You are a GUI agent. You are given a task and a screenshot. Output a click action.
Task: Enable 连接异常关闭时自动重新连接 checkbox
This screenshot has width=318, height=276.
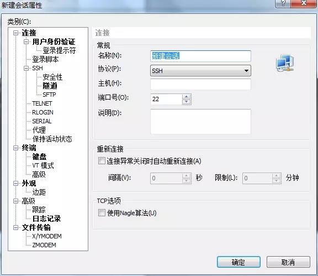click(x=102, y=161)
